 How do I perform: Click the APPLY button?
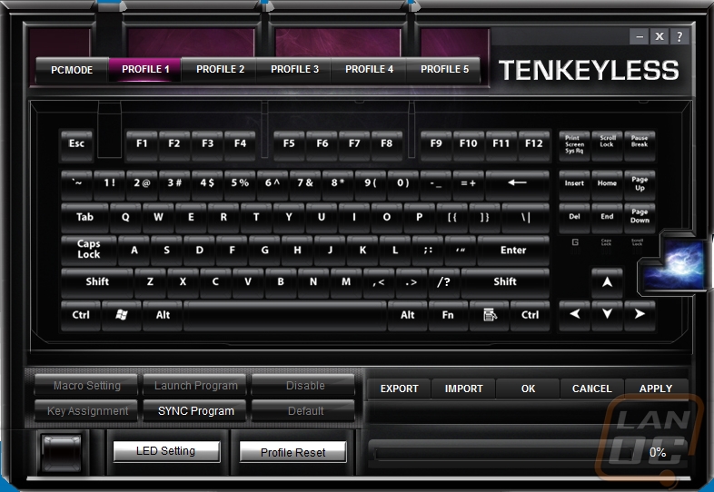coord(656,389)
